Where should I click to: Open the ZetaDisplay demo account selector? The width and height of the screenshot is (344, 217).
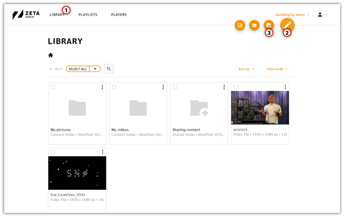coord(292,15)
